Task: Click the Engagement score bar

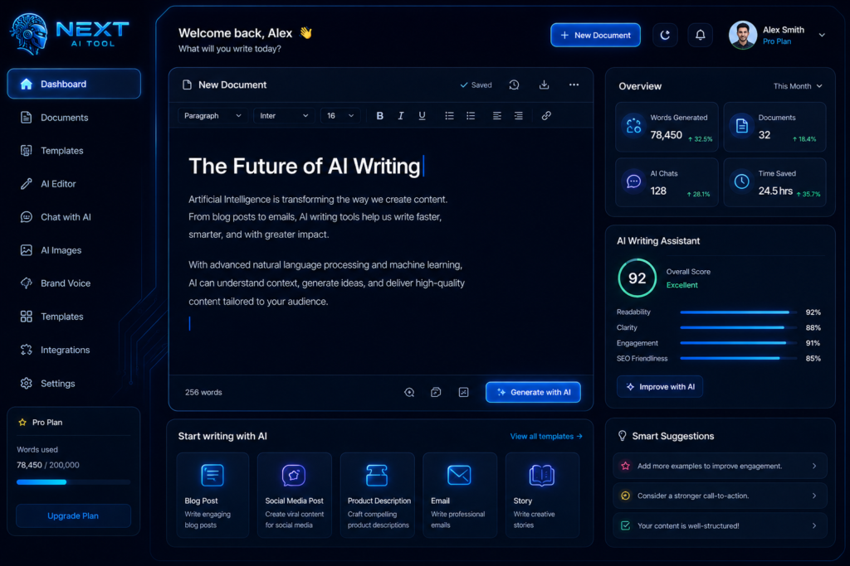Action: pos(738,343)
